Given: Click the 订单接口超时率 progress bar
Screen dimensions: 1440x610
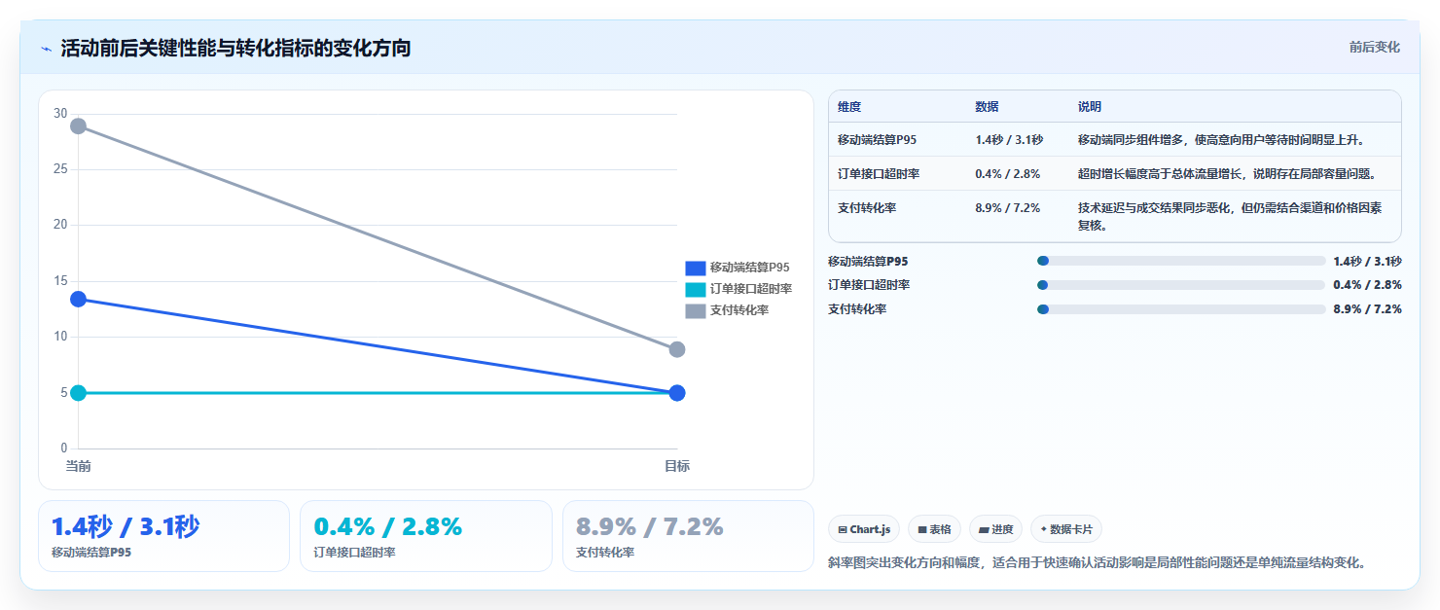Looking at the screenshot, I should [1181, 285].
